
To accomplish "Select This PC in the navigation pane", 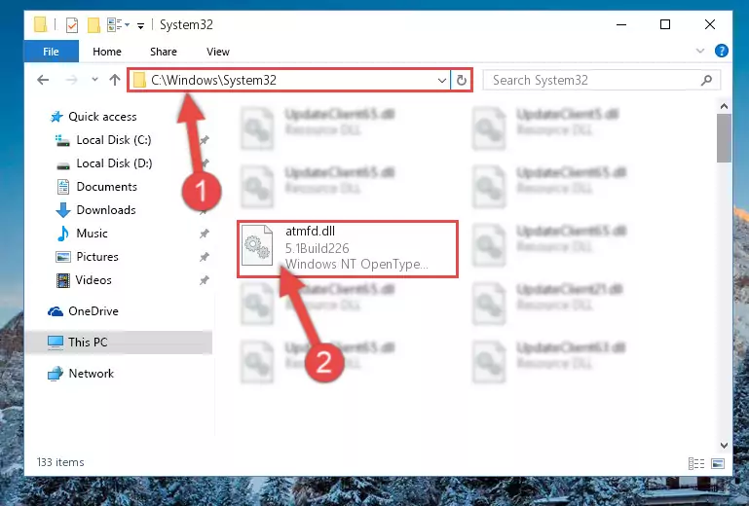I will (88, 343).
